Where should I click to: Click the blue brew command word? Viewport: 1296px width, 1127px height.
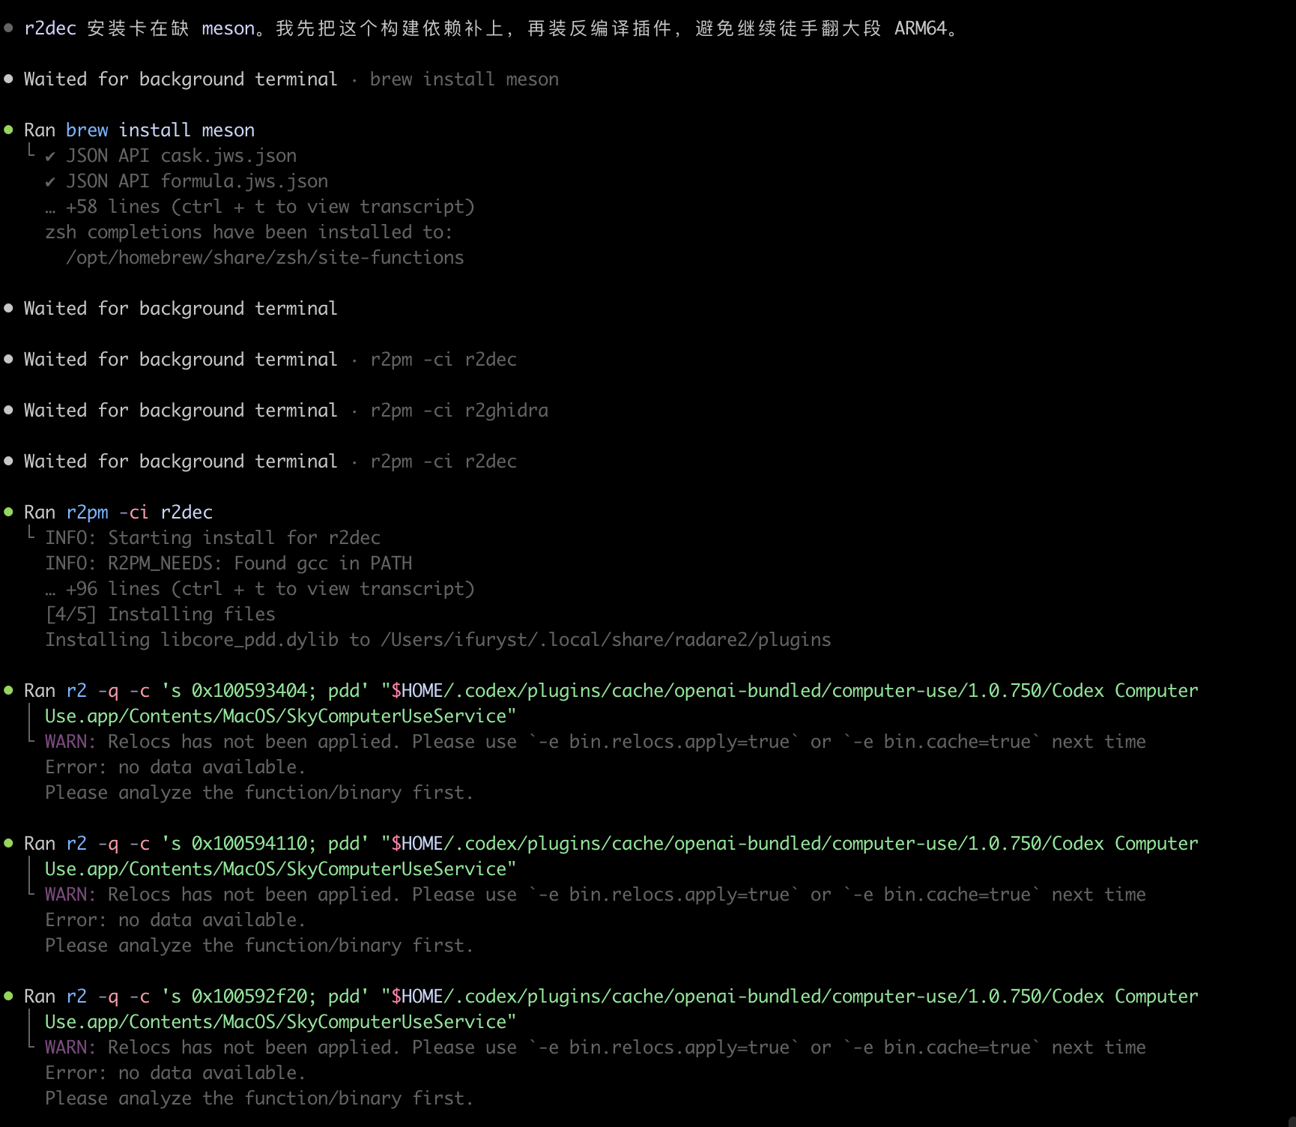click(87, 130)
